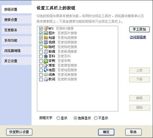The width and height of the screenshot is (153, 138).
Task: Select the 显示 radio button
Action: [x=58, y=118]
